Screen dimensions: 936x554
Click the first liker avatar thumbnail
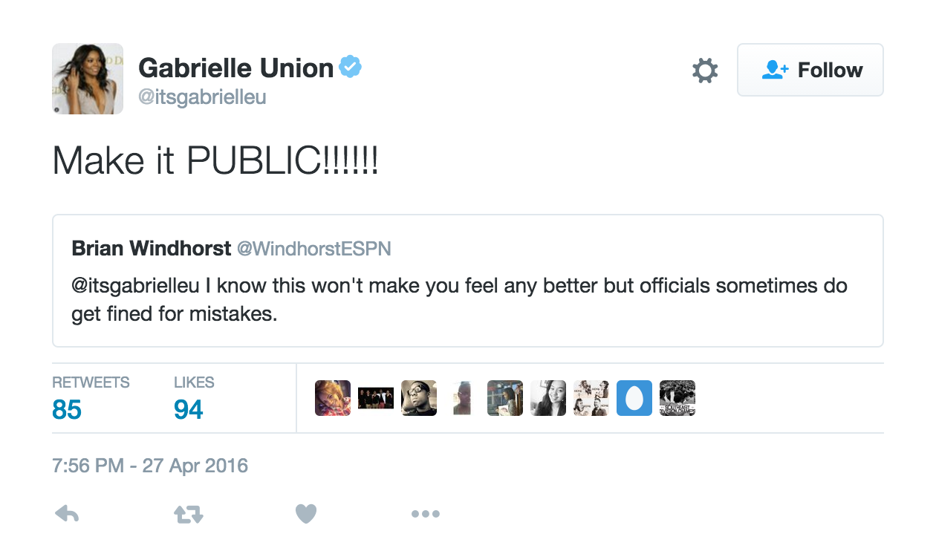point(333,398)
